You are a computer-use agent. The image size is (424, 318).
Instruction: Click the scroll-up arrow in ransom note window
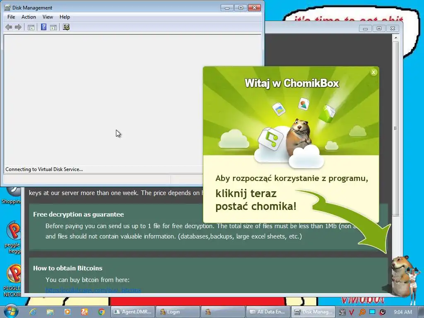[395, 38]
